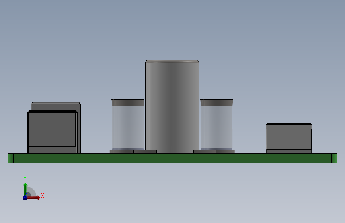Viewport: 345px width, 223px height.
Task: Select the right translucent cylinder component
Action: pyautogui.click(x=216, y=127)
